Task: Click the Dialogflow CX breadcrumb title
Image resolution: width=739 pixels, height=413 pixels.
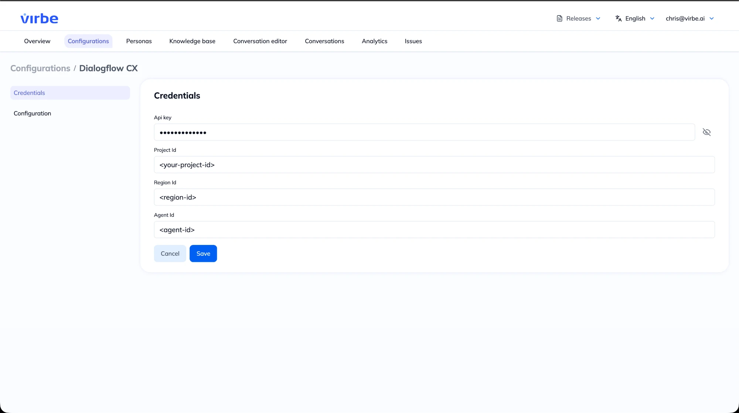Action: click(x=108, y=68)
